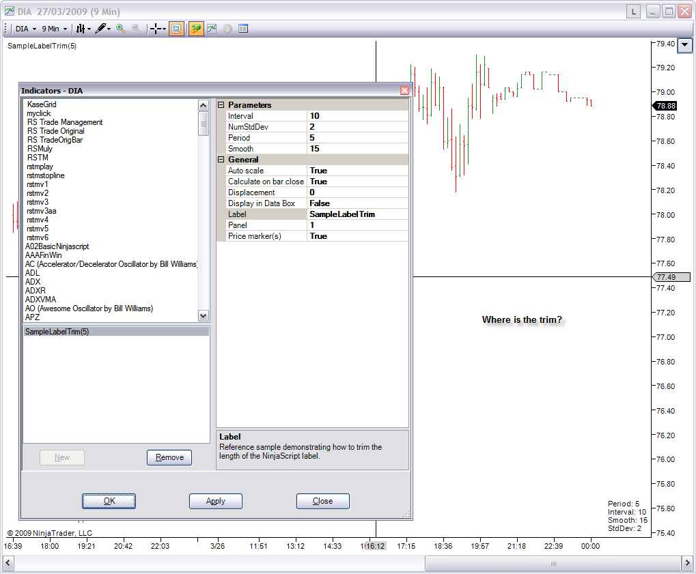Collapse the Parameters section

pyautogui.click(x=221, y=105)
